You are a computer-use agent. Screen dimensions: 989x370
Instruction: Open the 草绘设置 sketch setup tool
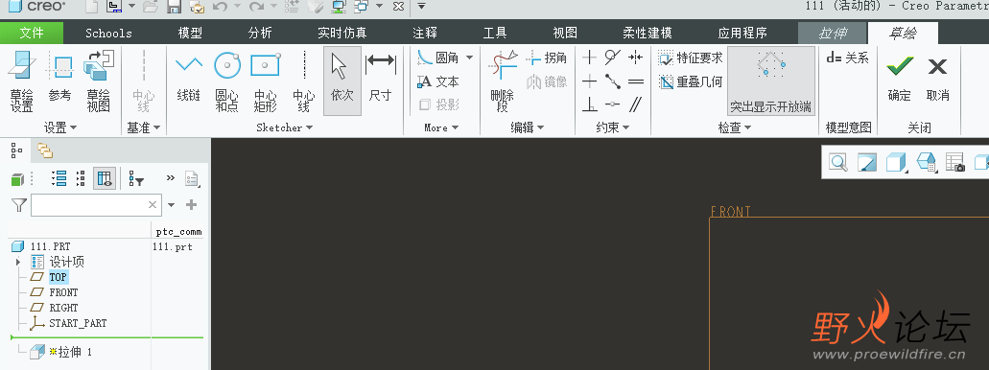21,81
